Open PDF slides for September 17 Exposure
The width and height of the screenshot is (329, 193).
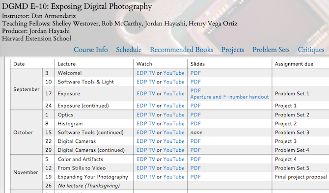pyautogui.click(x=195, y=90)
